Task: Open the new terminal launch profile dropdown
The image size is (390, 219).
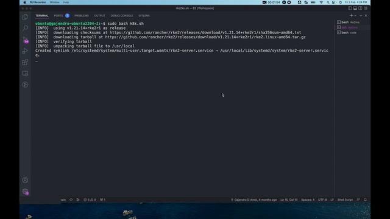Action: tap(355, 16)
